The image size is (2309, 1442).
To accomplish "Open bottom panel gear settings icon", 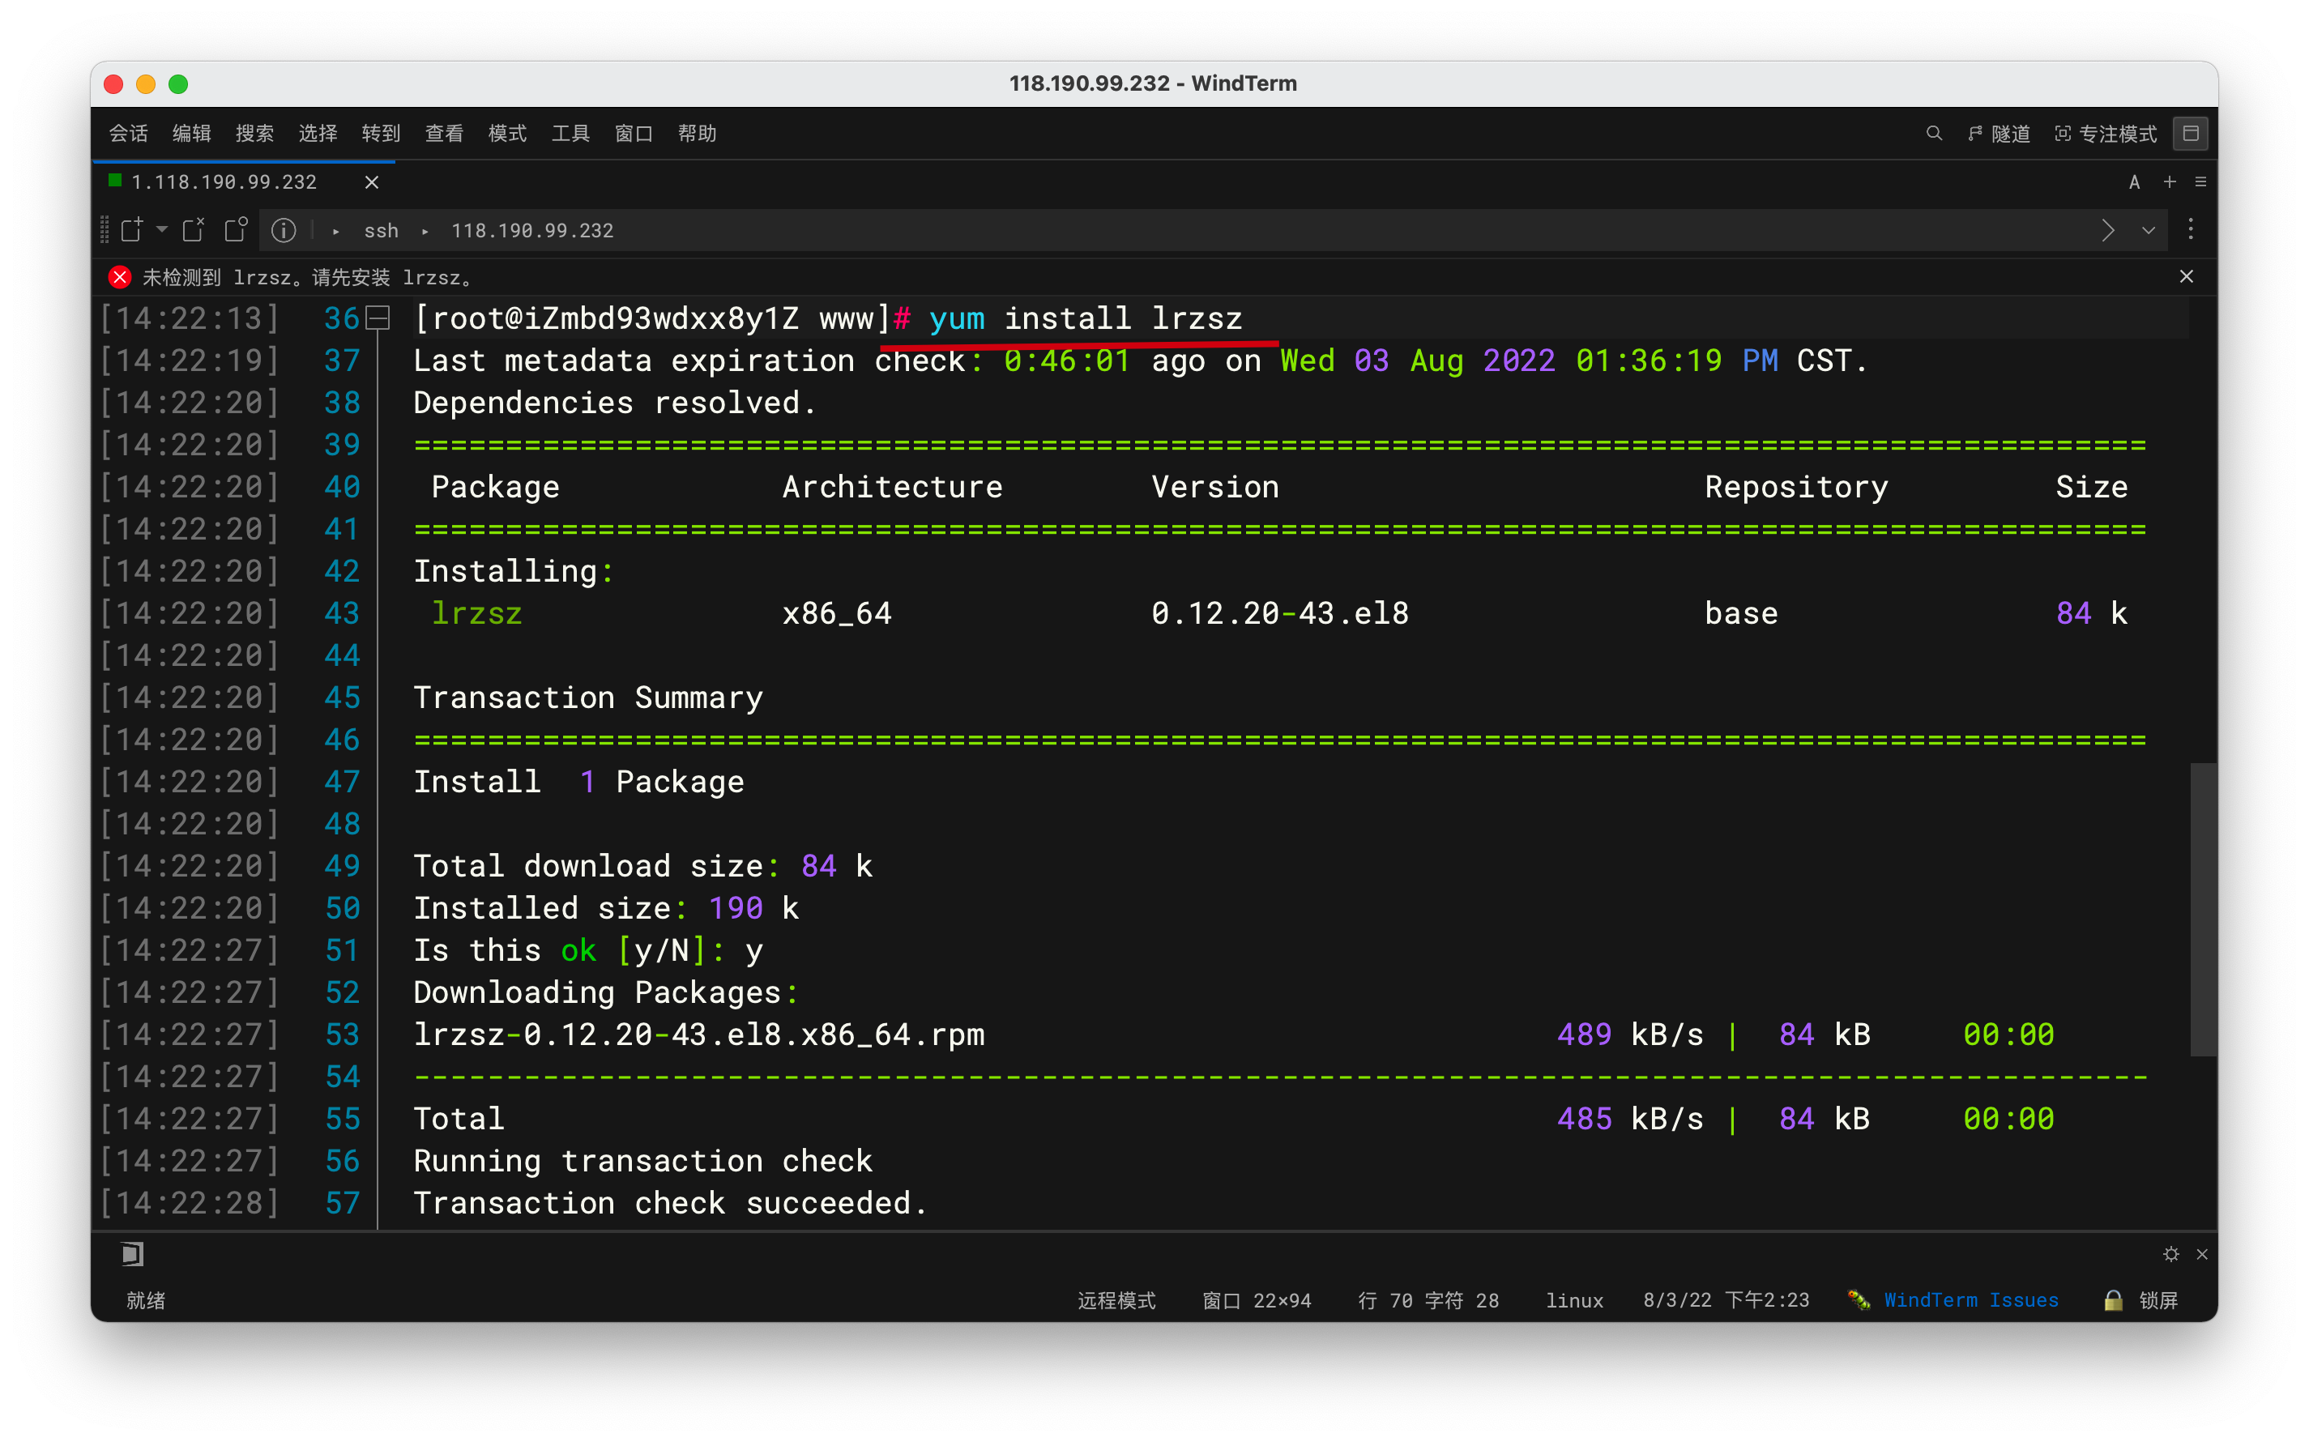I will [2170, 1254].
